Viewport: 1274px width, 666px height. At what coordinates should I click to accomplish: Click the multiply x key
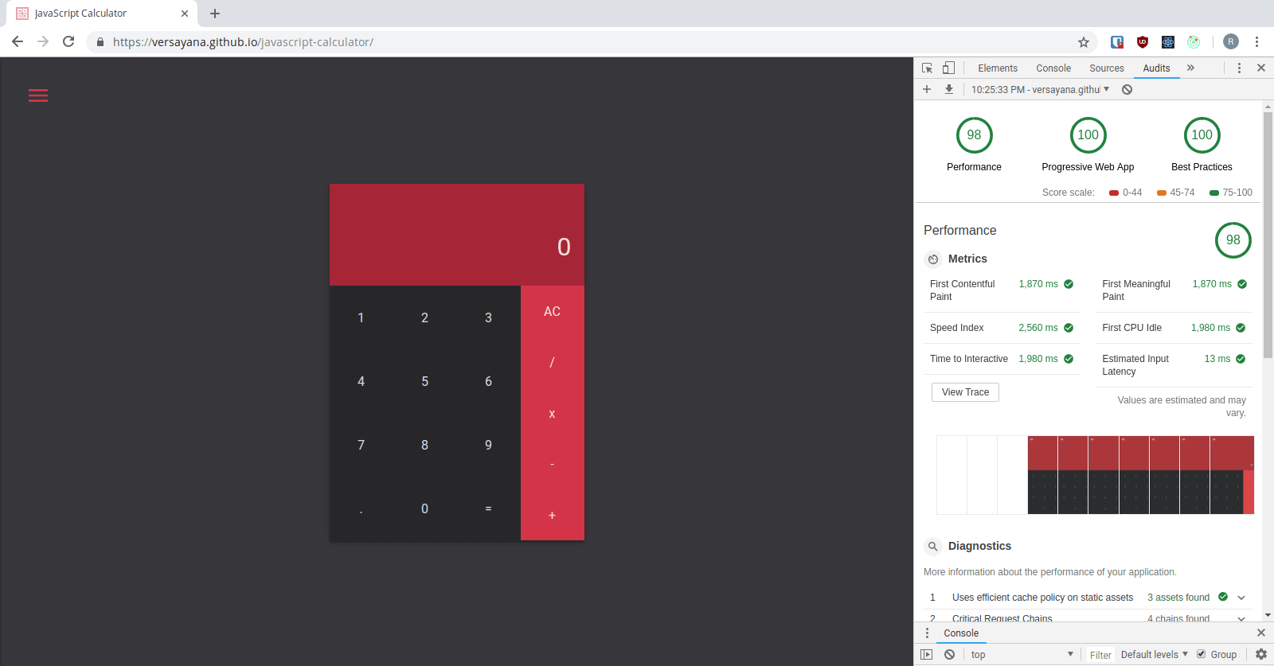point(552,414)
